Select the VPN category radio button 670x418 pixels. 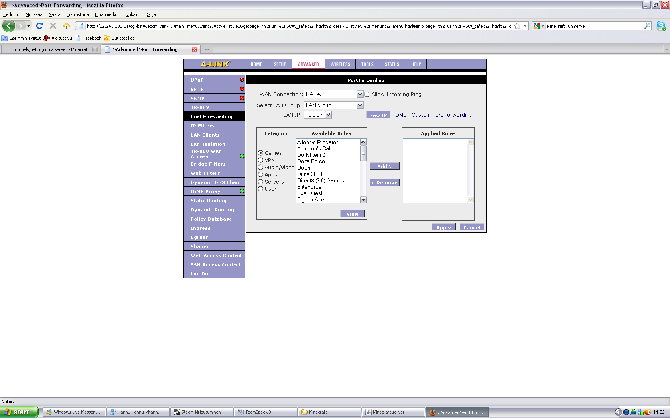(260, 160)
